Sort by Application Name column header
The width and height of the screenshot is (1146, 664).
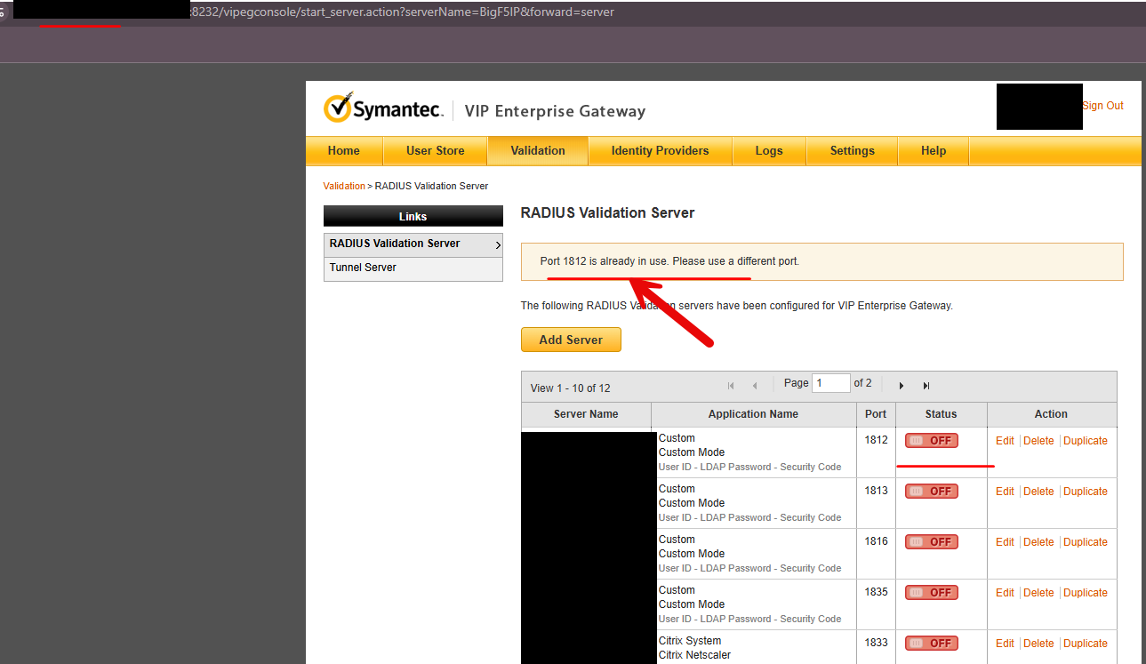click(x=753, y=414)
